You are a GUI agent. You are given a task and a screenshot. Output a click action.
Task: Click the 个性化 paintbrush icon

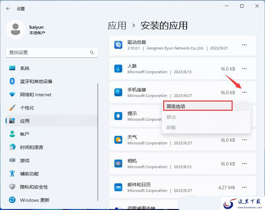tap(12, 107)
